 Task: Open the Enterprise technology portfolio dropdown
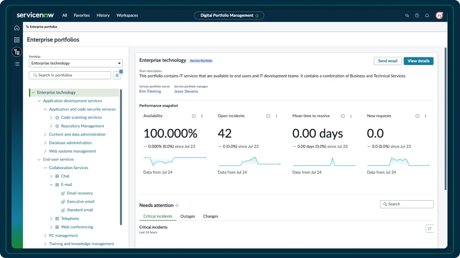tap(76, 63)
